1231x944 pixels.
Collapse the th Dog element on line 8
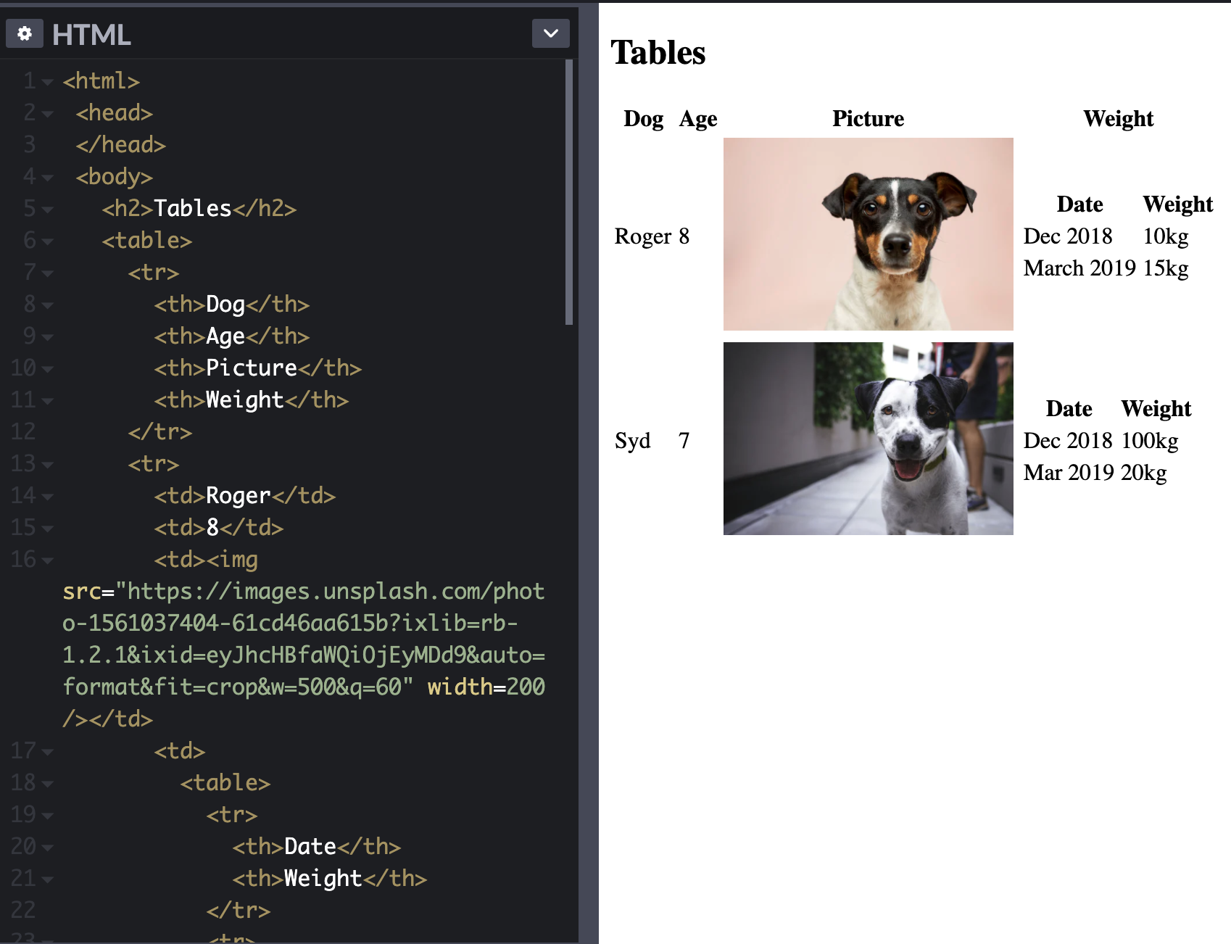pos(46,304)
